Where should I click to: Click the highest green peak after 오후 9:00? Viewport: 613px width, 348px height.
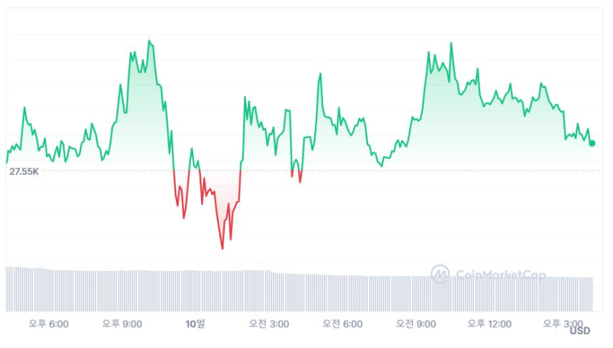click(149, 41)
